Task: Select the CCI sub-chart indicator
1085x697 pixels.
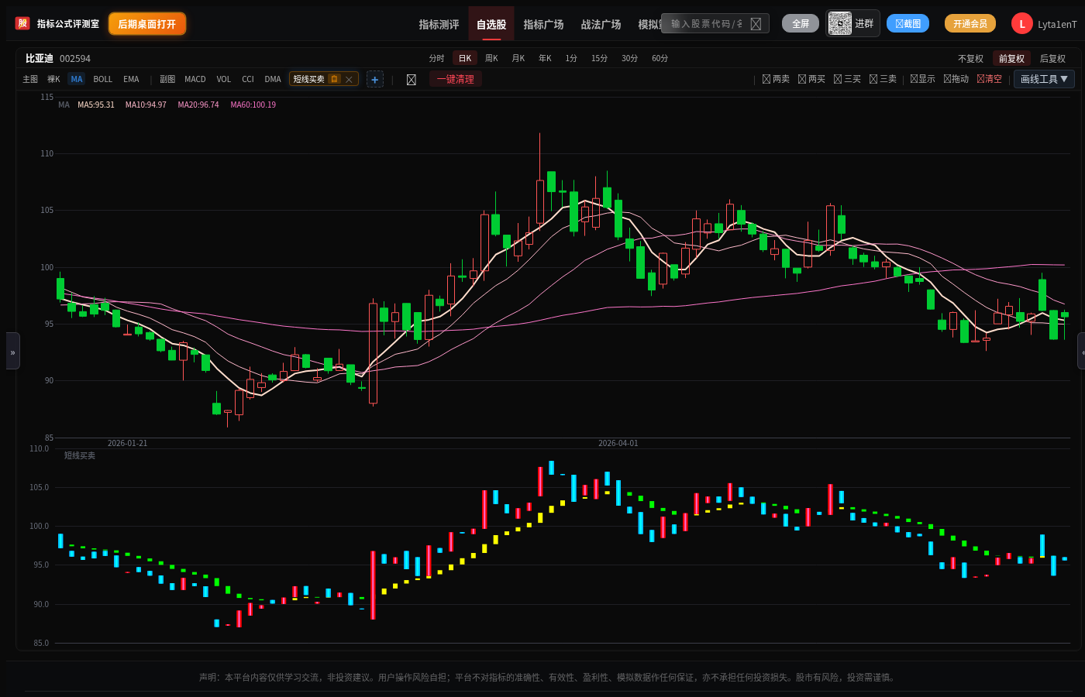Action: coord(248,79)
